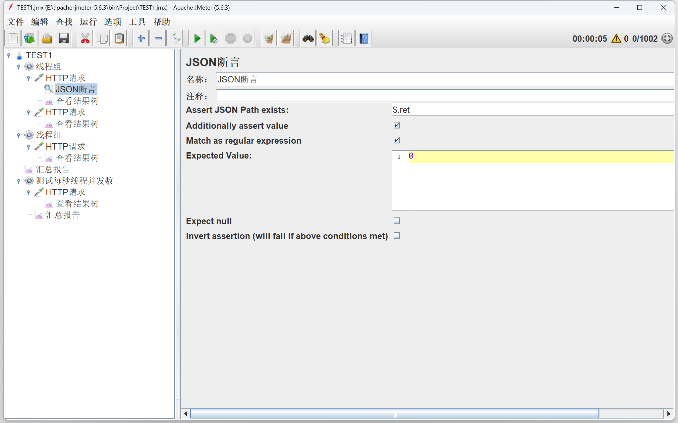Open the 文件 menu

click(16, 22)
